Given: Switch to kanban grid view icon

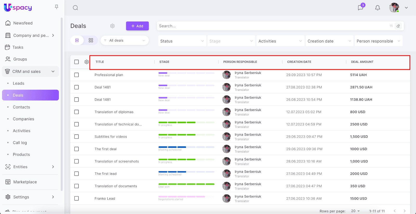Looking at the screenshot, I should click(91, 40).
